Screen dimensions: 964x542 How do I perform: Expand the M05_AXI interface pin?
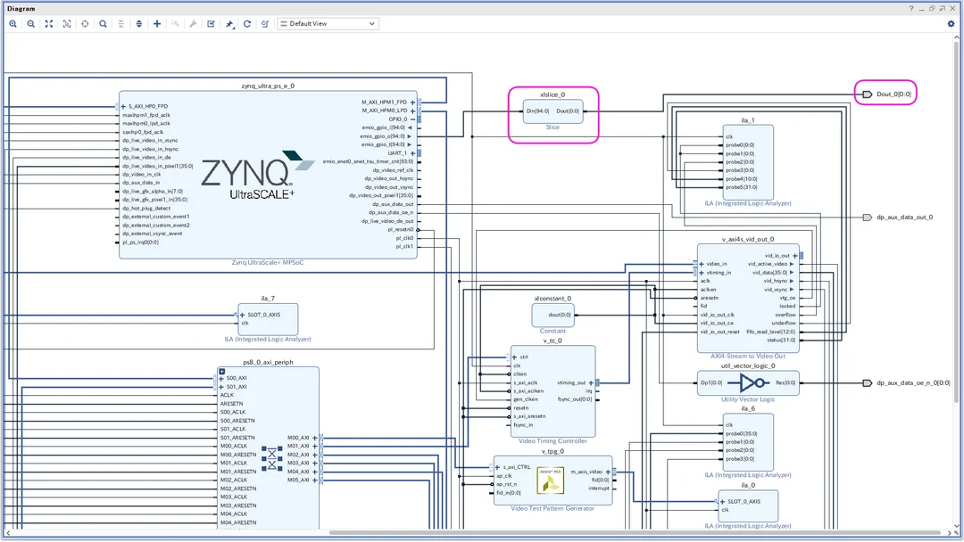coord(315,480)
